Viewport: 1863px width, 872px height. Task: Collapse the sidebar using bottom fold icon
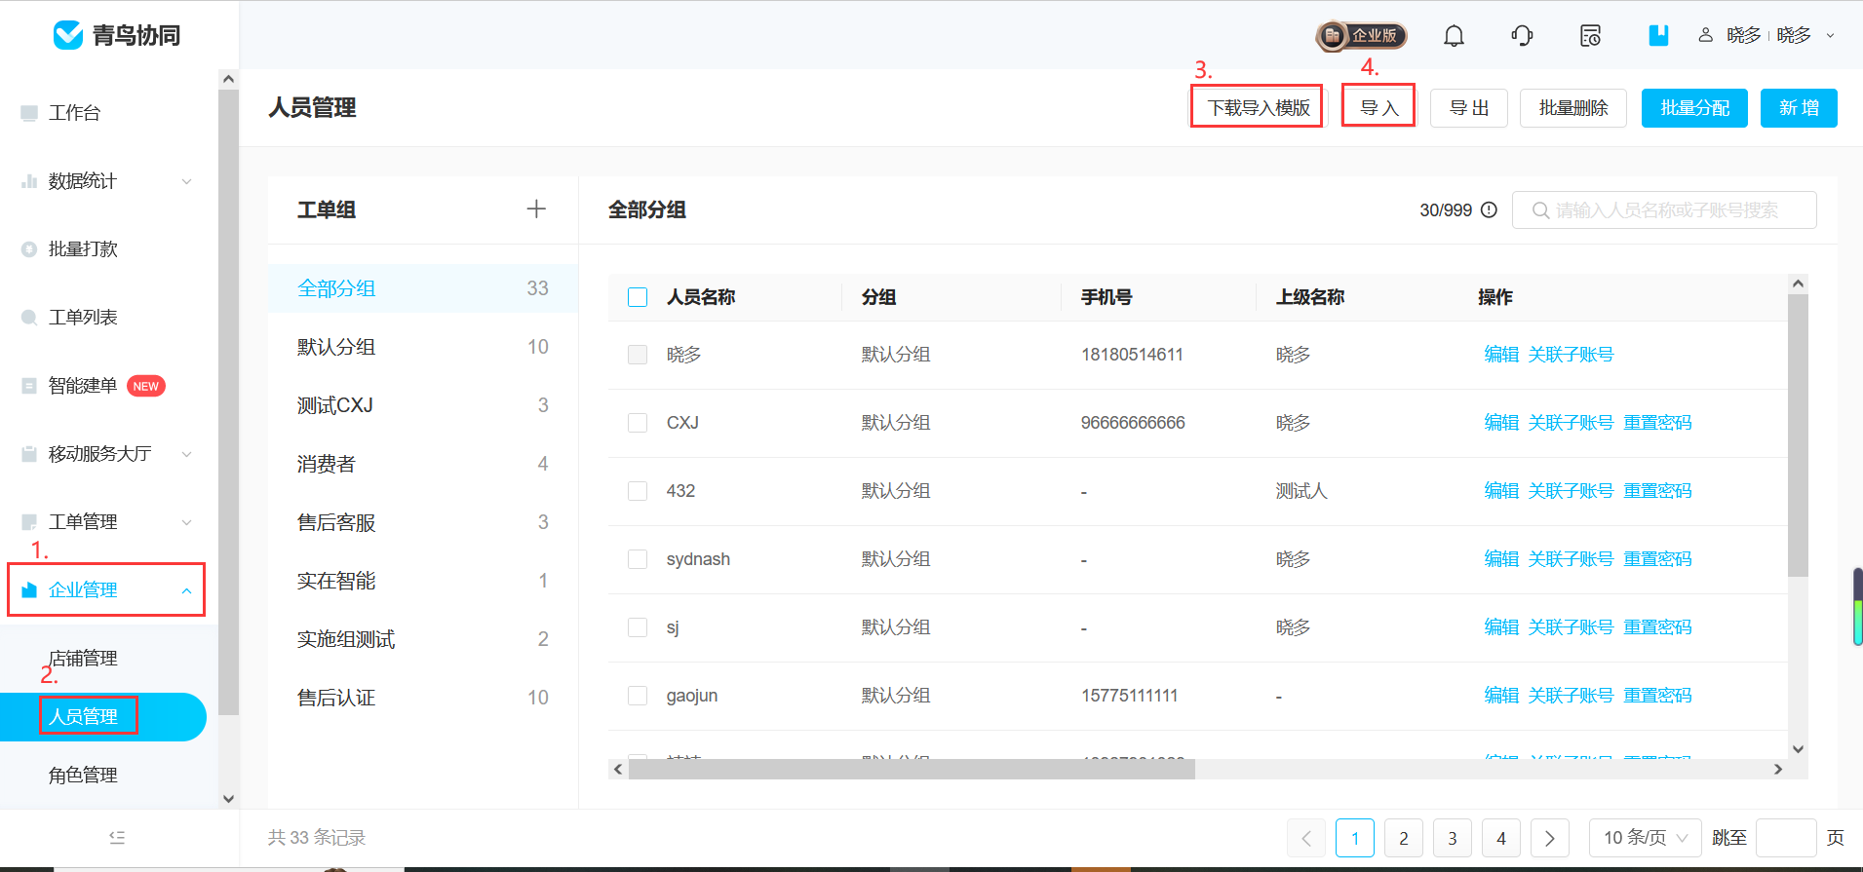click(x=117, y=837)
